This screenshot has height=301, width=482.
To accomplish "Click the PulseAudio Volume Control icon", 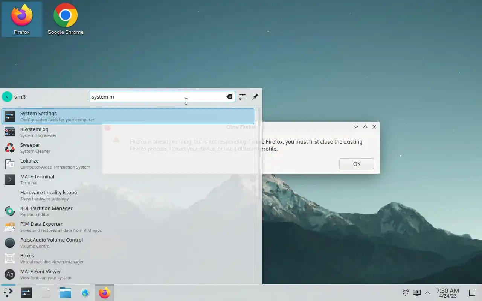I will (10, 243).
